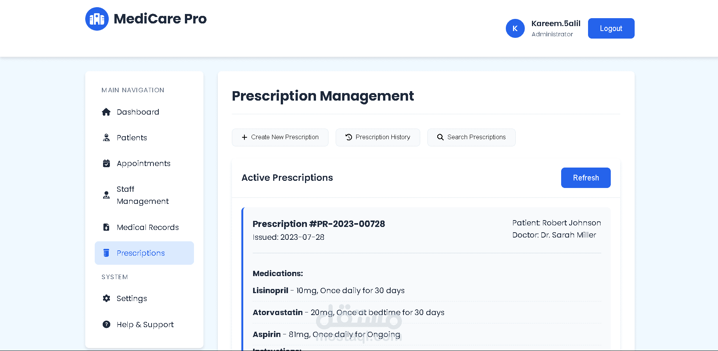Create a new prescription
This screenshot has width=718, height=351.
280,137
